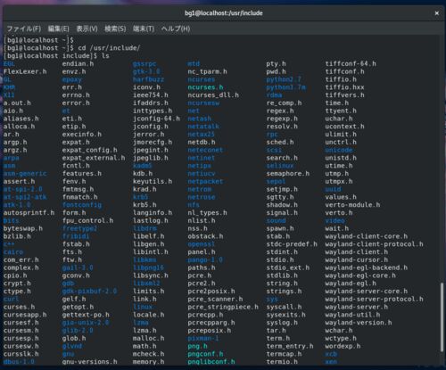This screenshot has width=446, height=370.
Task: Click wayland-client-protocol.h file name
Action: 374,244
